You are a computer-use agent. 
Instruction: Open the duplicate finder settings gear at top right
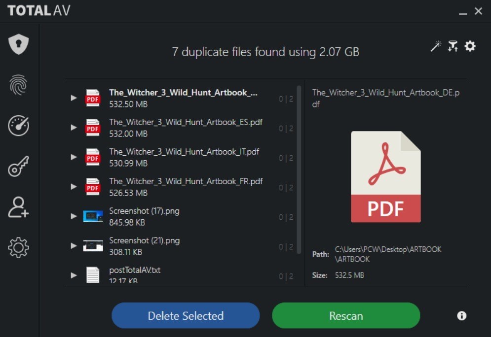coord(470,46)
